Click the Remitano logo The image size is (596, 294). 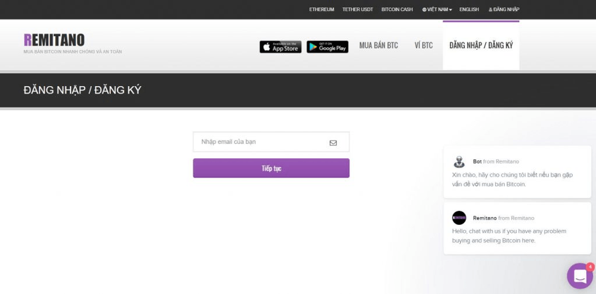click(54, 40)
